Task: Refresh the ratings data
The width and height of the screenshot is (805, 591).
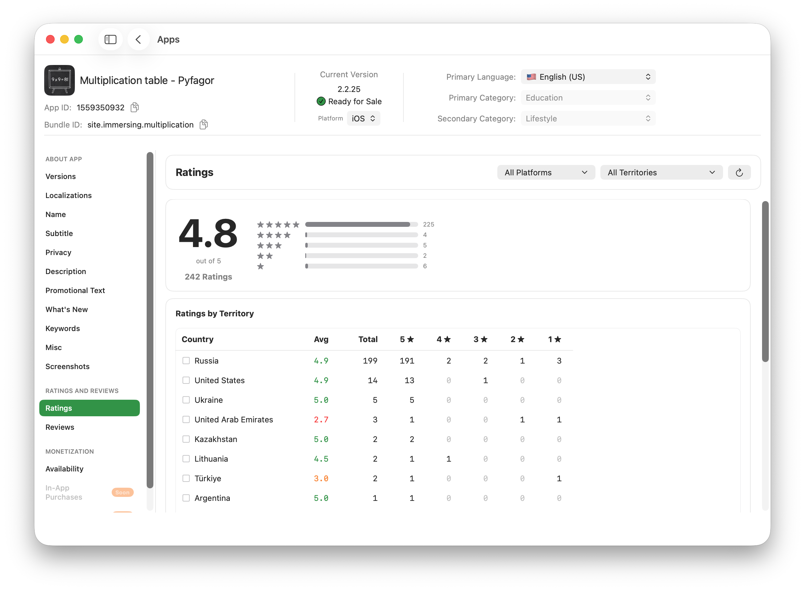Action: coord(739,172)
